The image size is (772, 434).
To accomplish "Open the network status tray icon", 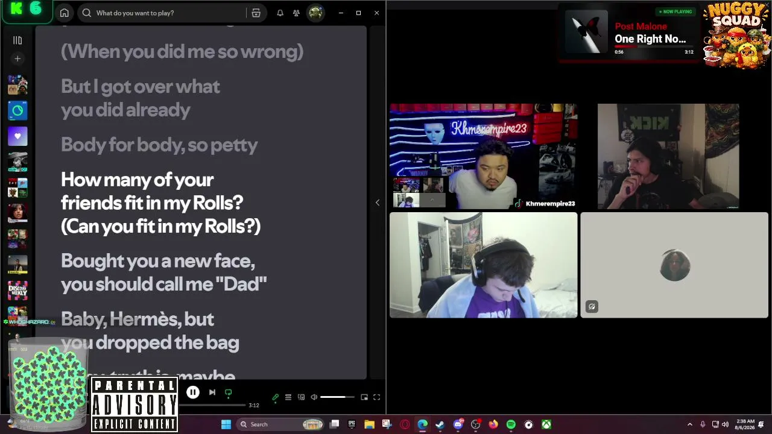I will tap(715, 424).
